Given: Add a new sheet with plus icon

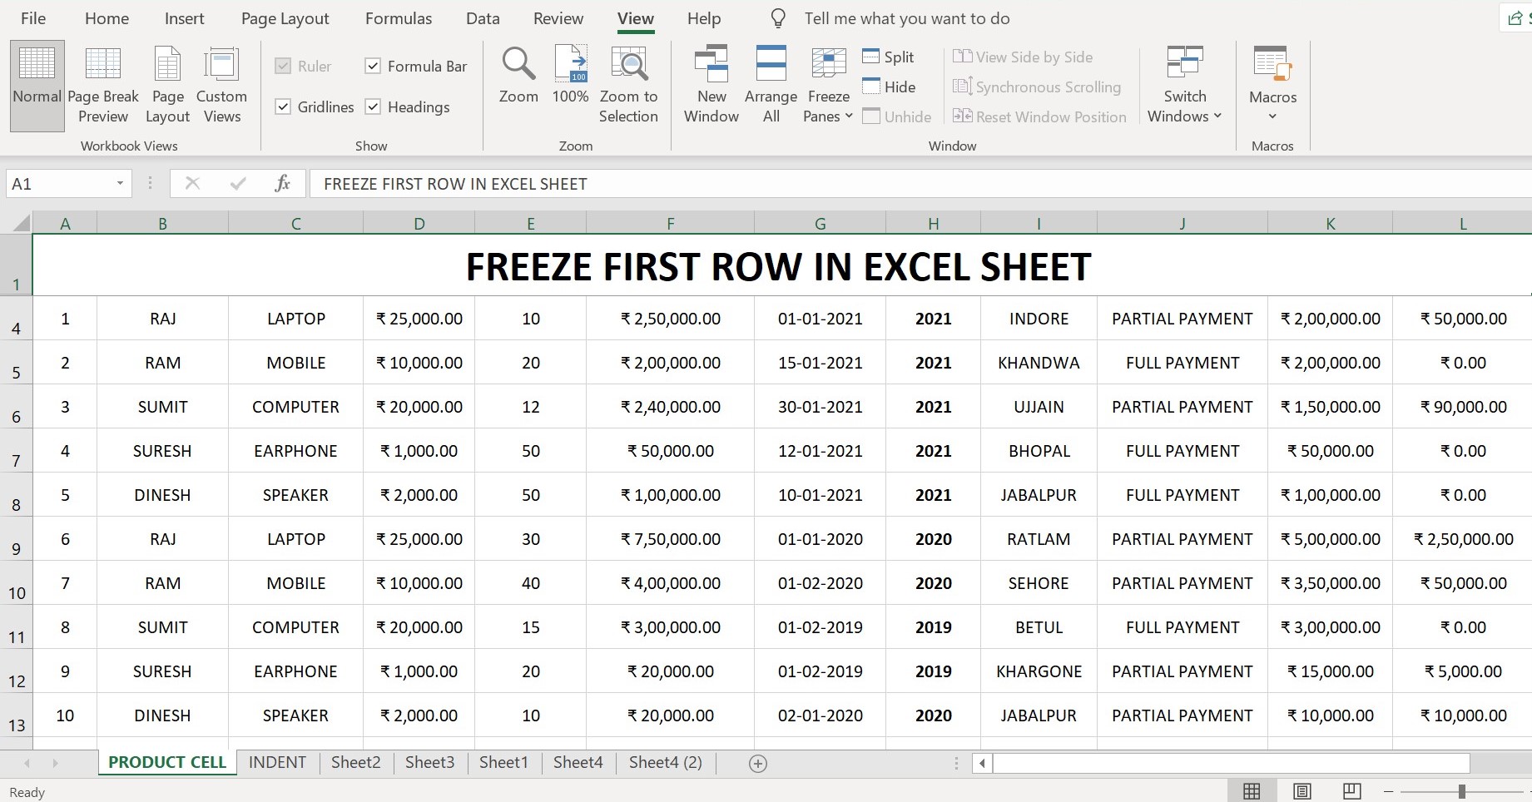Looking at the screenshot, I should [758, 764].
